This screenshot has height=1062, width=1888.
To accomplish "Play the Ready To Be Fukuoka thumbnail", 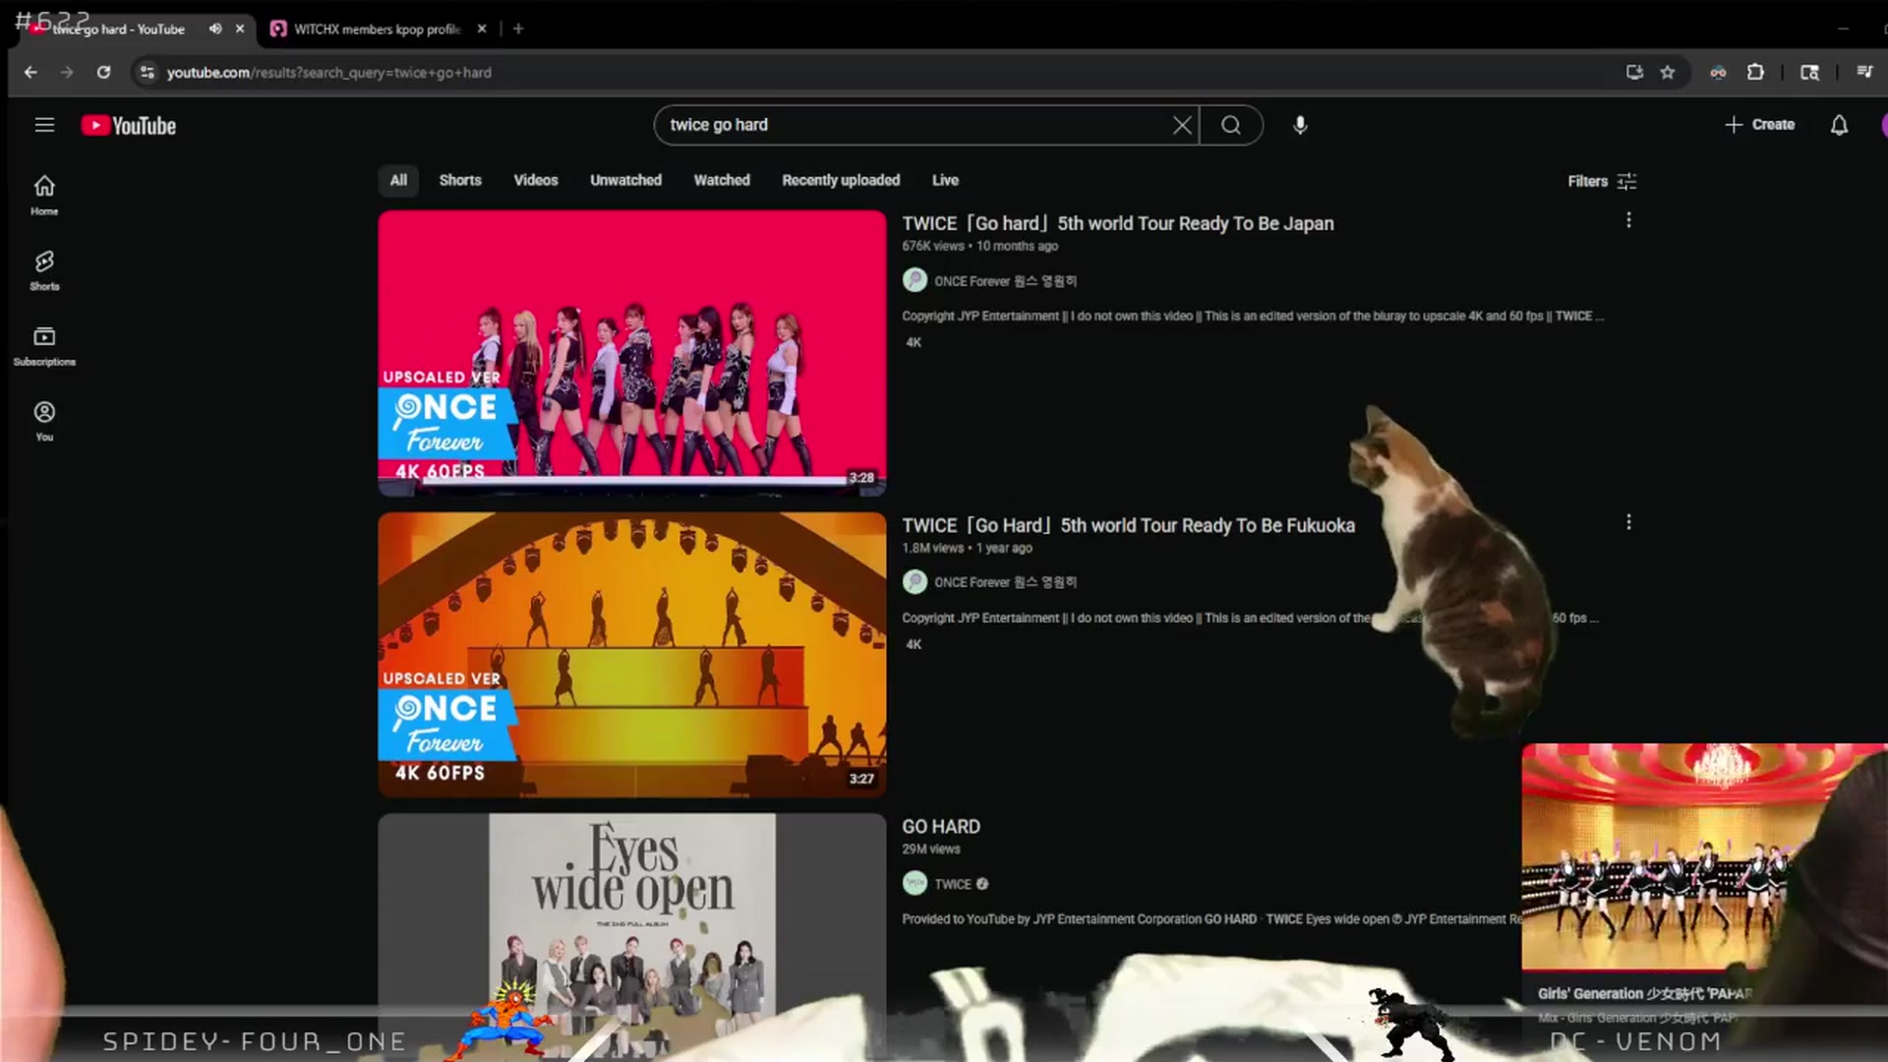I will click(632, 654).
